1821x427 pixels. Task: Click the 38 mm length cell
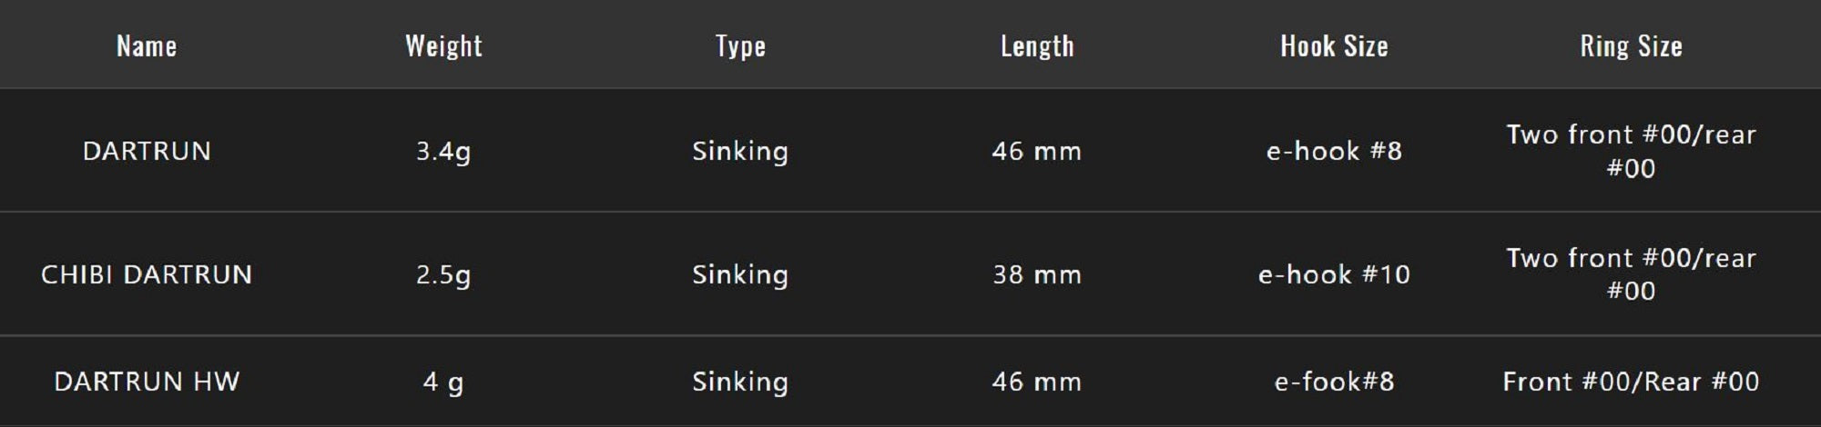pyautogui.click(x=1037, y=274)
